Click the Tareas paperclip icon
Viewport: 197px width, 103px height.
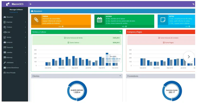[x=36, y=20]
